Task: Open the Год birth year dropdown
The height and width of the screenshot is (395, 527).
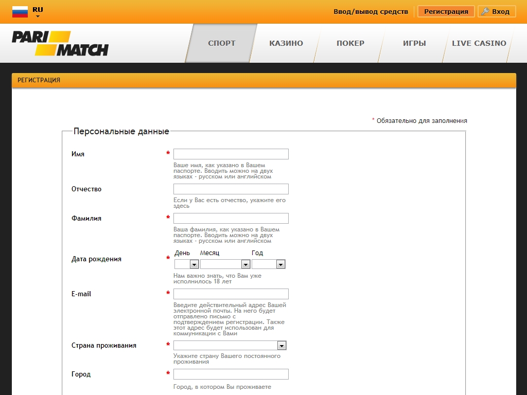Action: coord(268,264)
